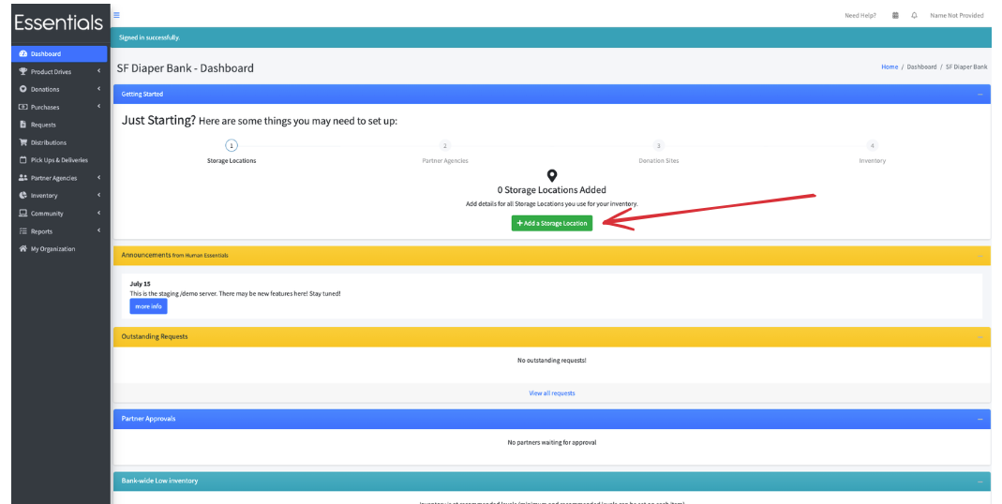Click the Dashboard gauge icon in sidebar

point(23,53)
